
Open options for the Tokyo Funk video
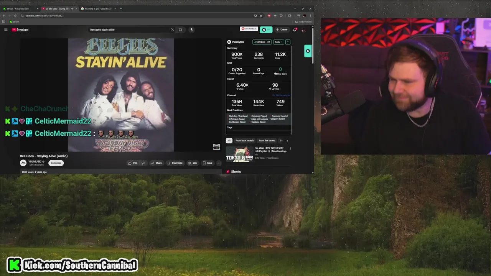click(x=290, y=148)
